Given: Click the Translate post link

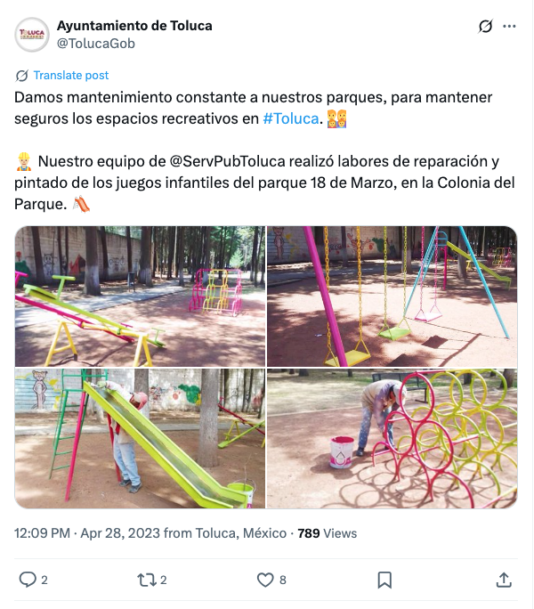Looking at the screenshot, I should (71, 75).
